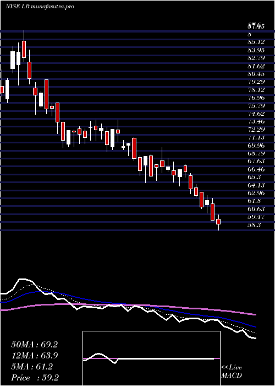
Task: Click the 67.63 price axis label
Action: 256,161
